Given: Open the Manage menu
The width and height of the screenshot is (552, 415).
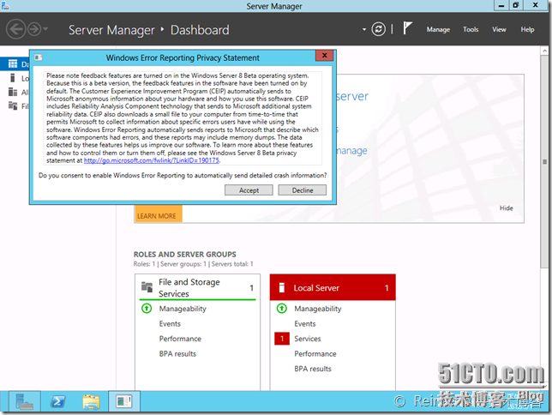Looking at the screenshot, I should (438, 30).
